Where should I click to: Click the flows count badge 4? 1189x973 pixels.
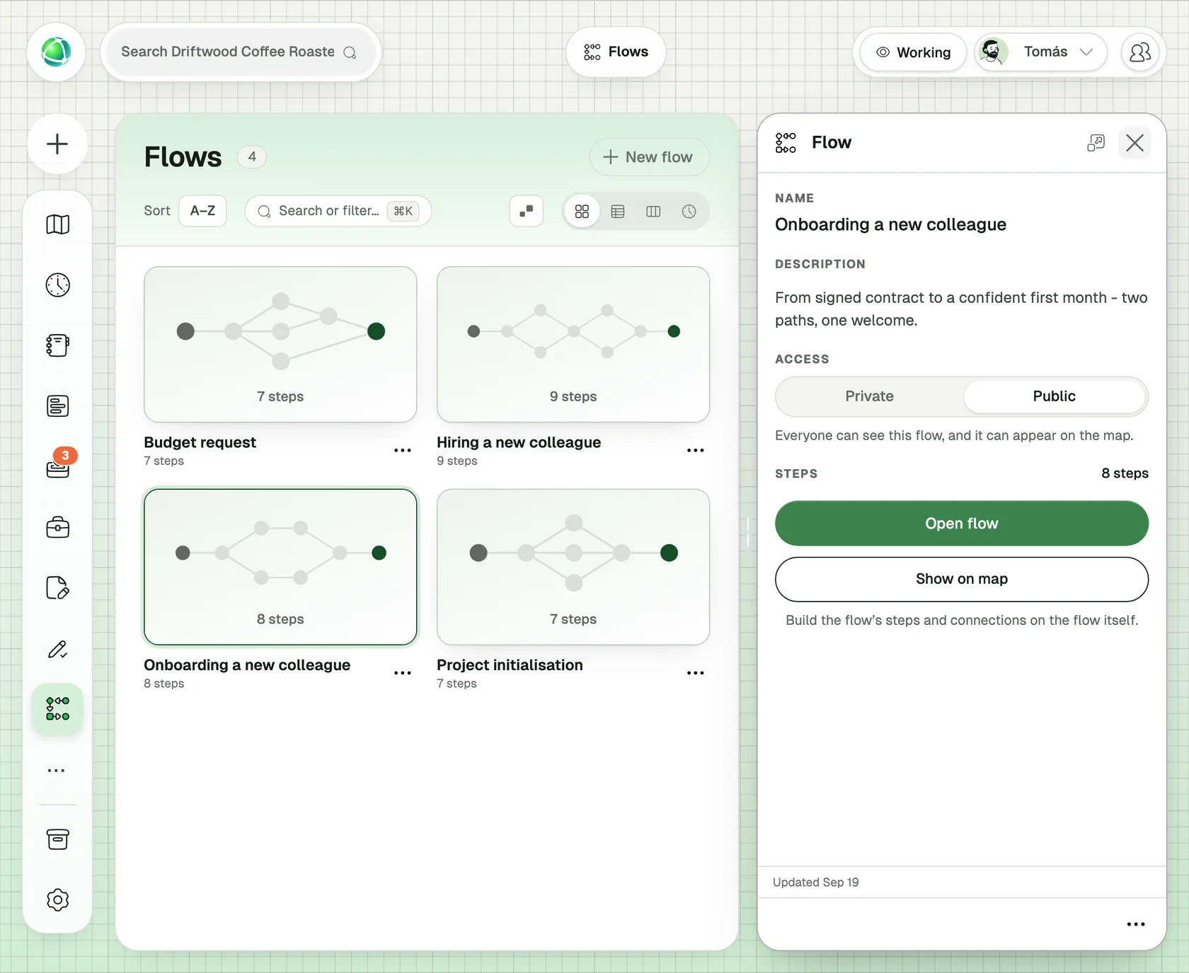pyautogui.click(x=252, y=156)
